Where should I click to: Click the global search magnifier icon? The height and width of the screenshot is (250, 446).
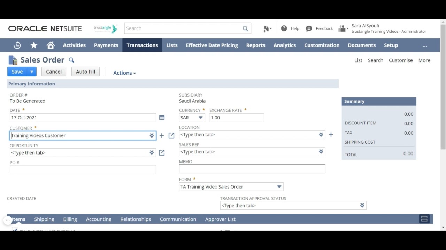245,28
